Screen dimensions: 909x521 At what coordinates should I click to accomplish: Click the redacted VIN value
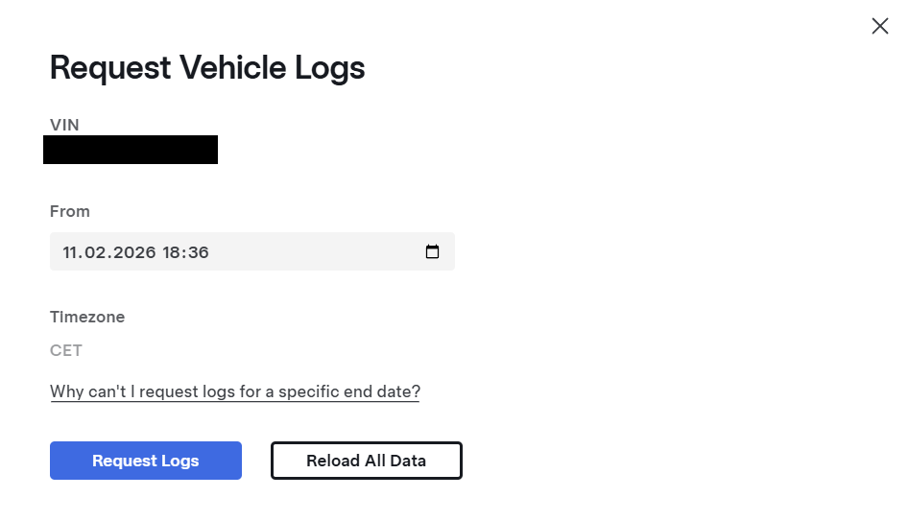point(131,151)
